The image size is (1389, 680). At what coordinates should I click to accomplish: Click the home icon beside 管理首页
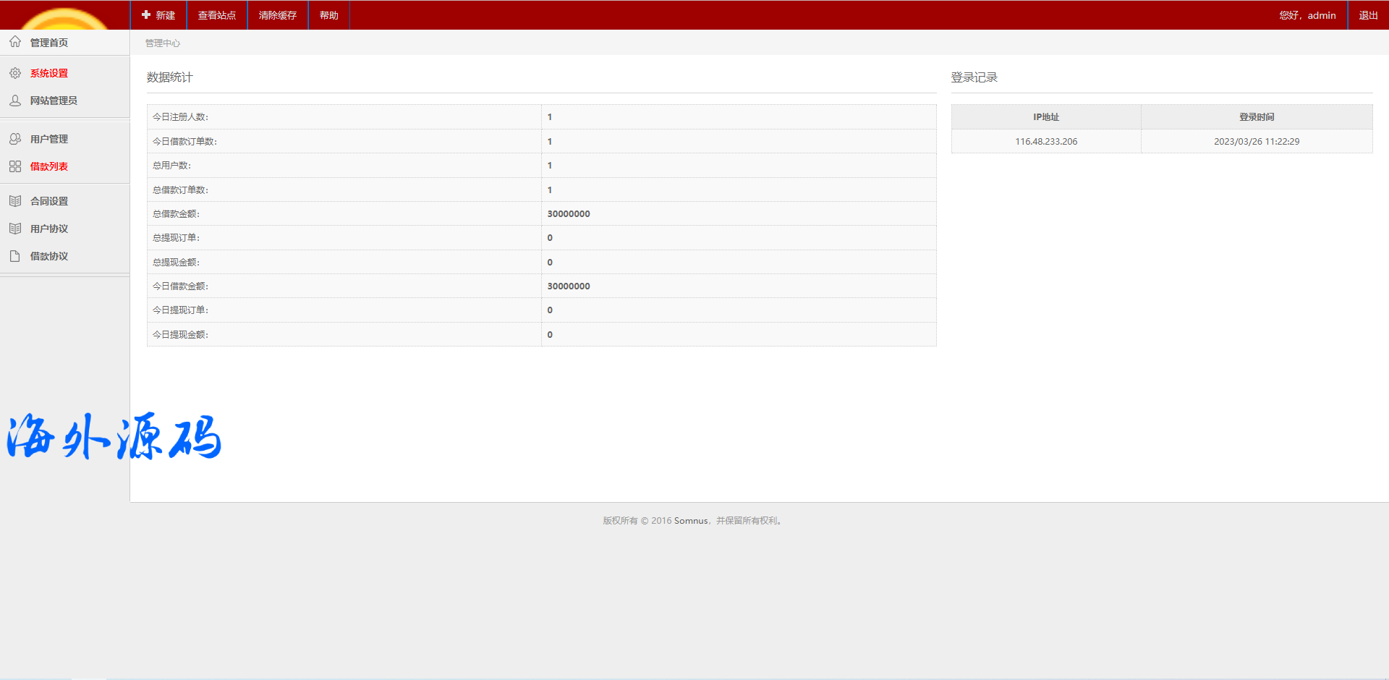(x=15, y=42)
